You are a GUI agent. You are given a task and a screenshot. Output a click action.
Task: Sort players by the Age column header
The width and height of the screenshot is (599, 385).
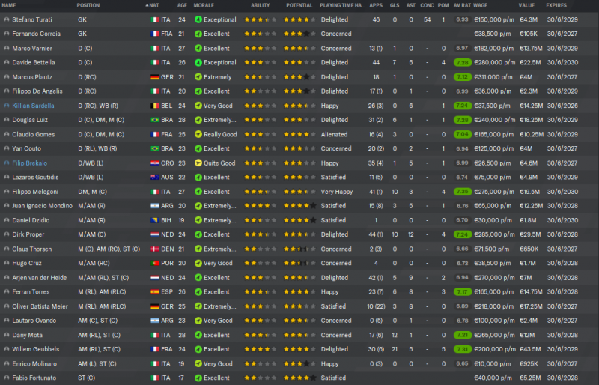pyautogui.click(x=182, y=5)
